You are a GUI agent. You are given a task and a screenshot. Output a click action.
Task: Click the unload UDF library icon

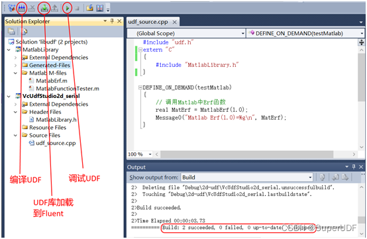point(54,8)
